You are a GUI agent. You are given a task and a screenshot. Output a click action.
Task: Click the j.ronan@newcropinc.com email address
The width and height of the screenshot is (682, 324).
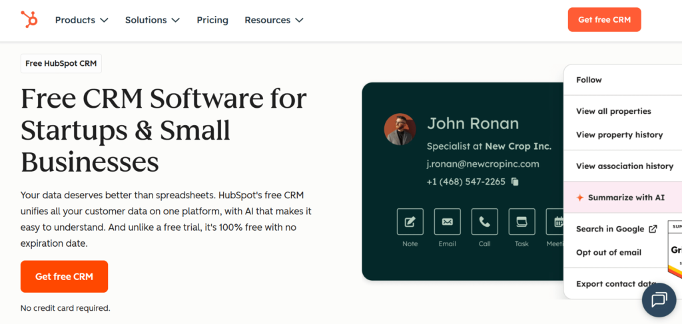pyautogui.click(x=483, y=164)
